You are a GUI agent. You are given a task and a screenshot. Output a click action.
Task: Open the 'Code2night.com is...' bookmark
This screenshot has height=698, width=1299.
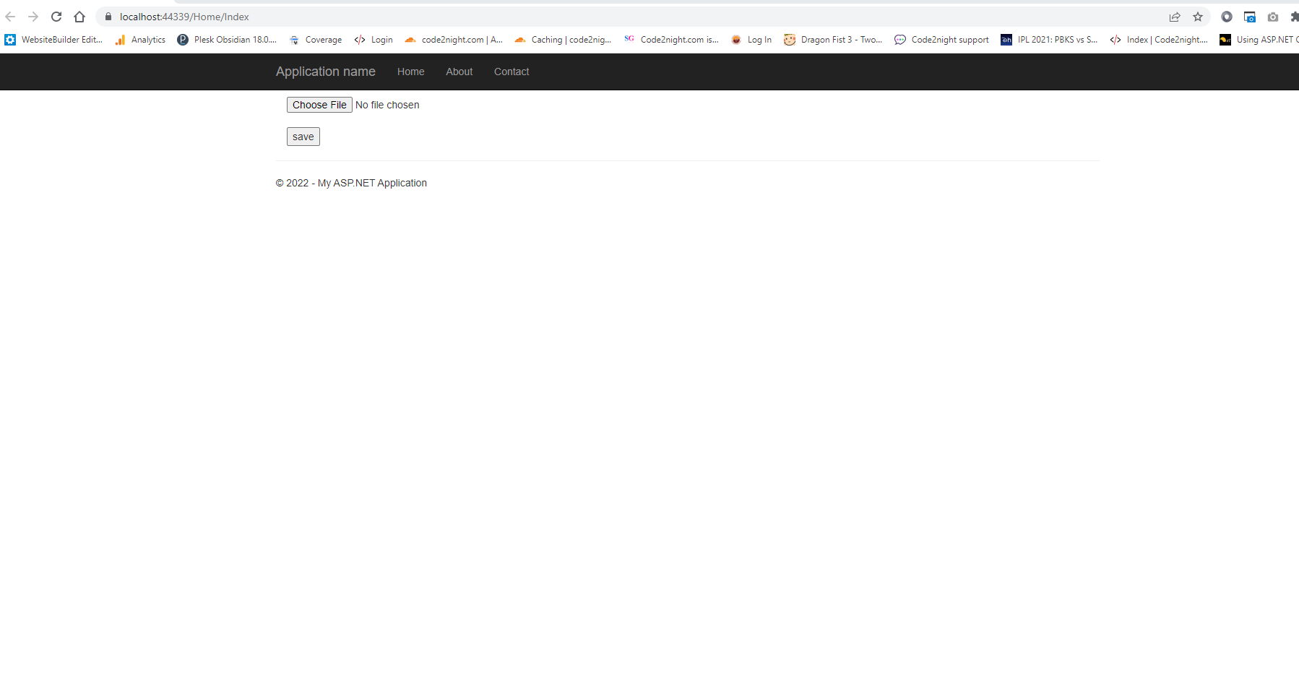coord(671,40)
